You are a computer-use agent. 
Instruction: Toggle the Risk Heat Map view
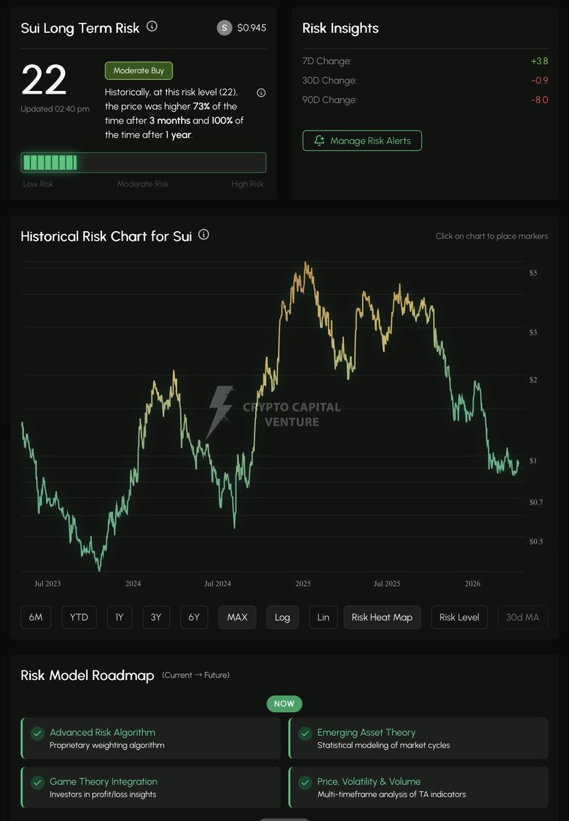382,617
